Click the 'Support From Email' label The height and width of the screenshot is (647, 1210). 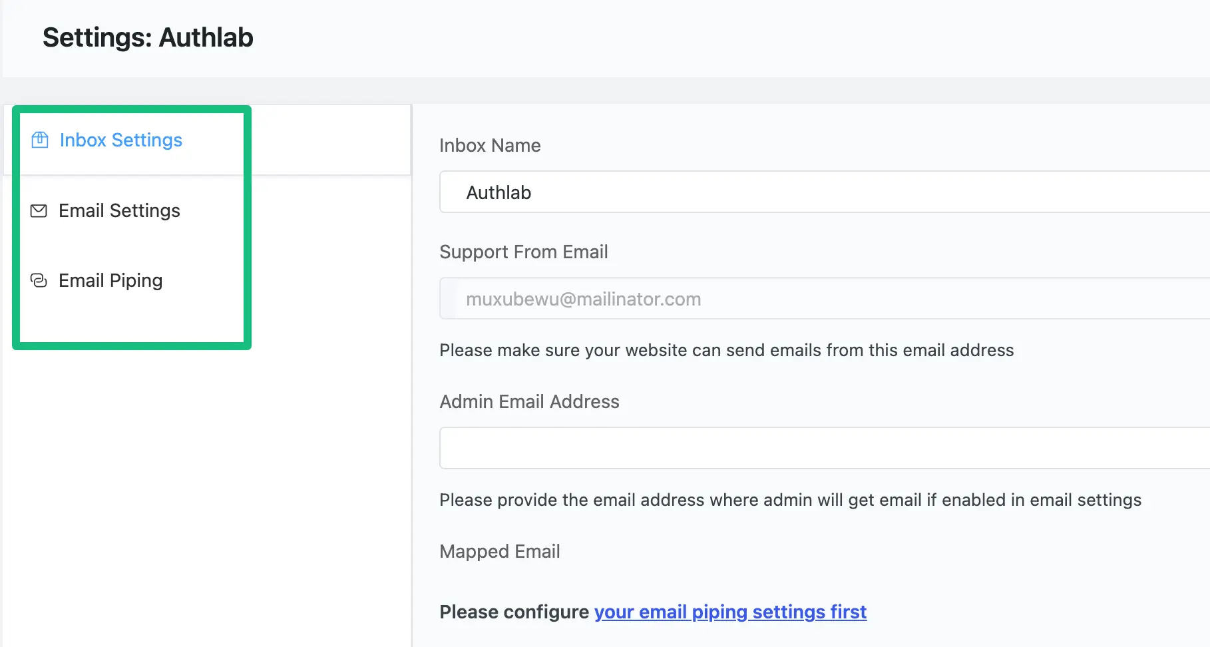pyautogui.click(x=524, y=252)
